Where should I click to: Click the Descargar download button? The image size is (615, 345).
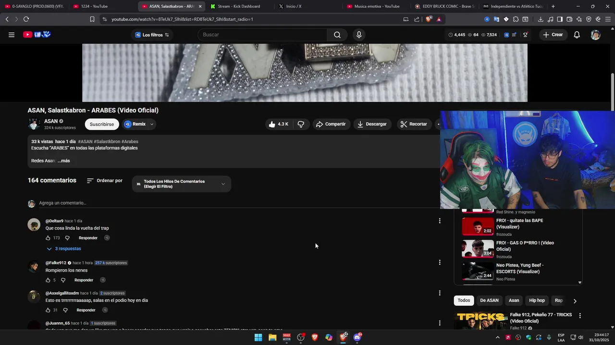pyautogui.click(x=371, y=124)
